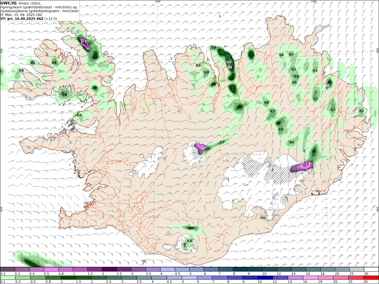Click the 3.3 precipitation value in the east

(330, 82)
